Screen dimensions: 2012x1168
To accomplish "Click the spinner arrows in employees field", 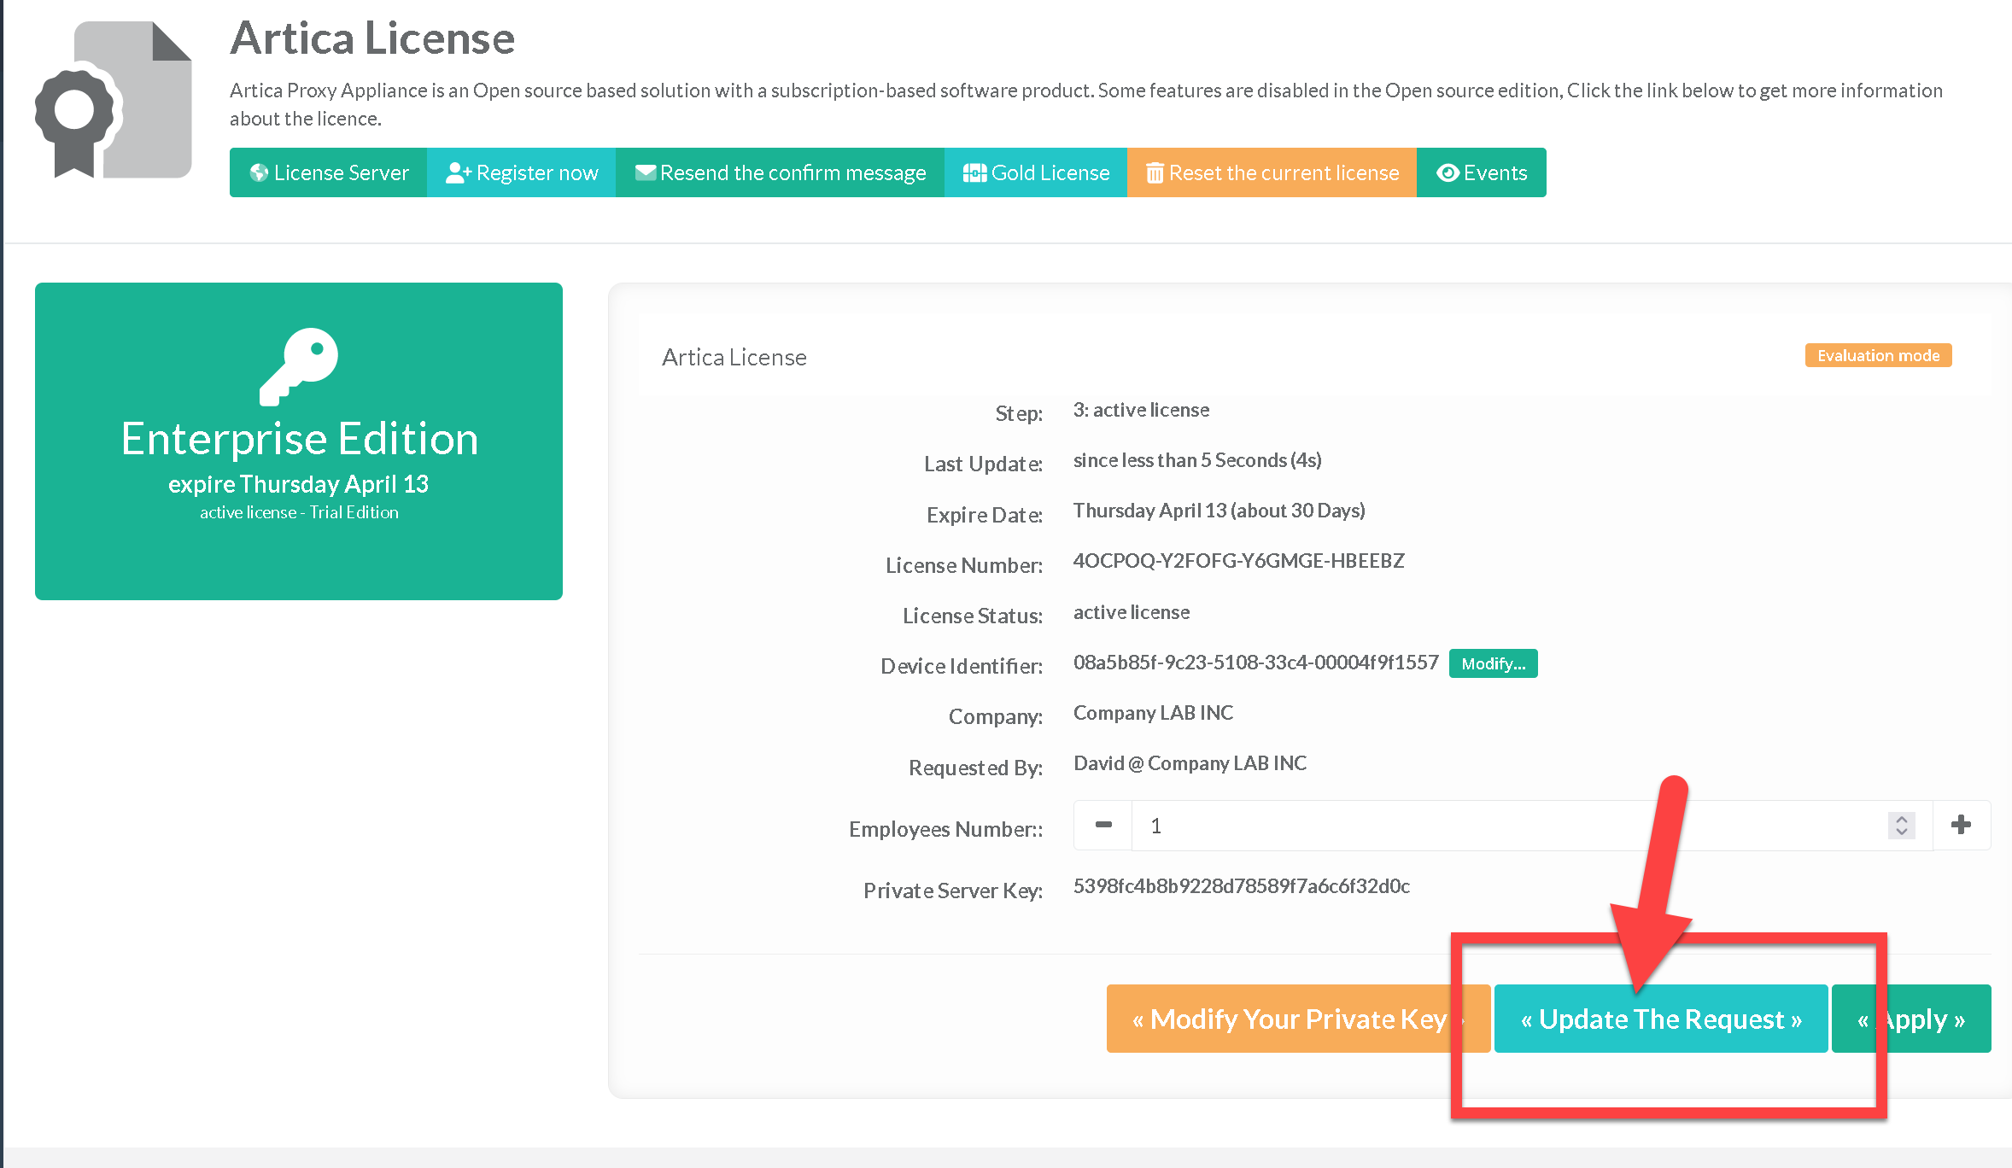I will point(1901,825).
